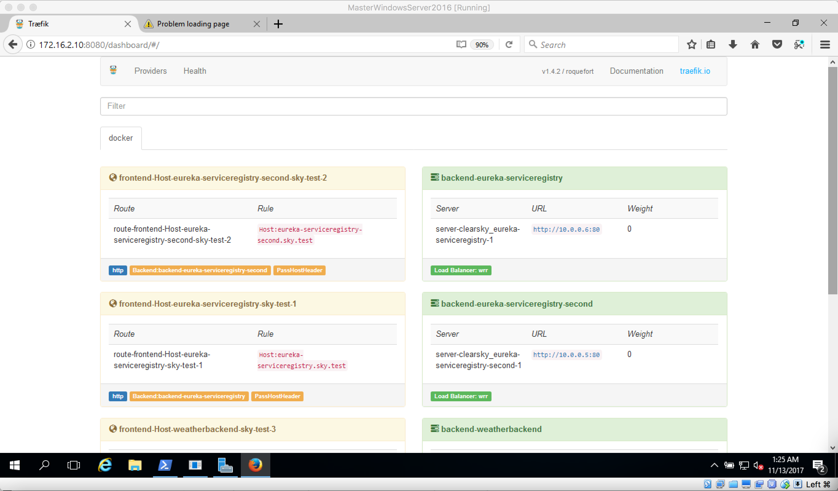Viewport: 838px width, 491px height.
Task: Open the http://10.0.0.6:80 server URL
Action: [x=566, y=229]
